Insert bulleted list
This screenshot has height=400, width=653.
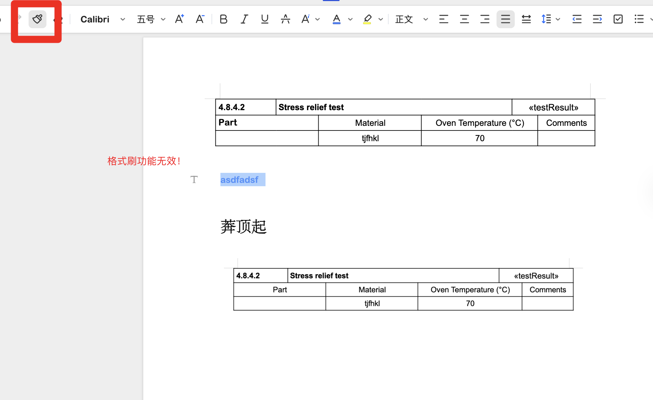pos(639,19)
